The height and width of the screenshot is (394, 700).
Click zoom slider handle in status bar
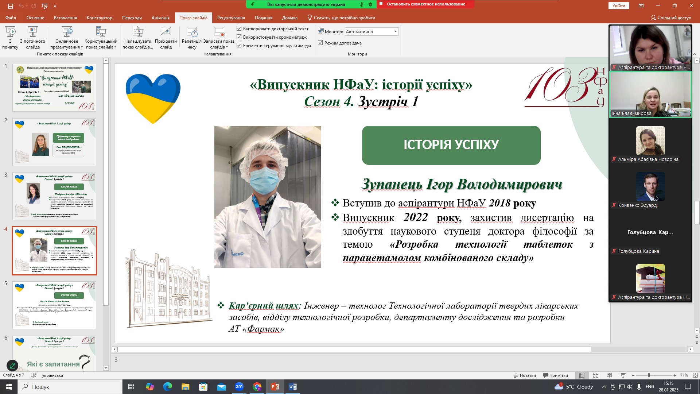[649, 375]
